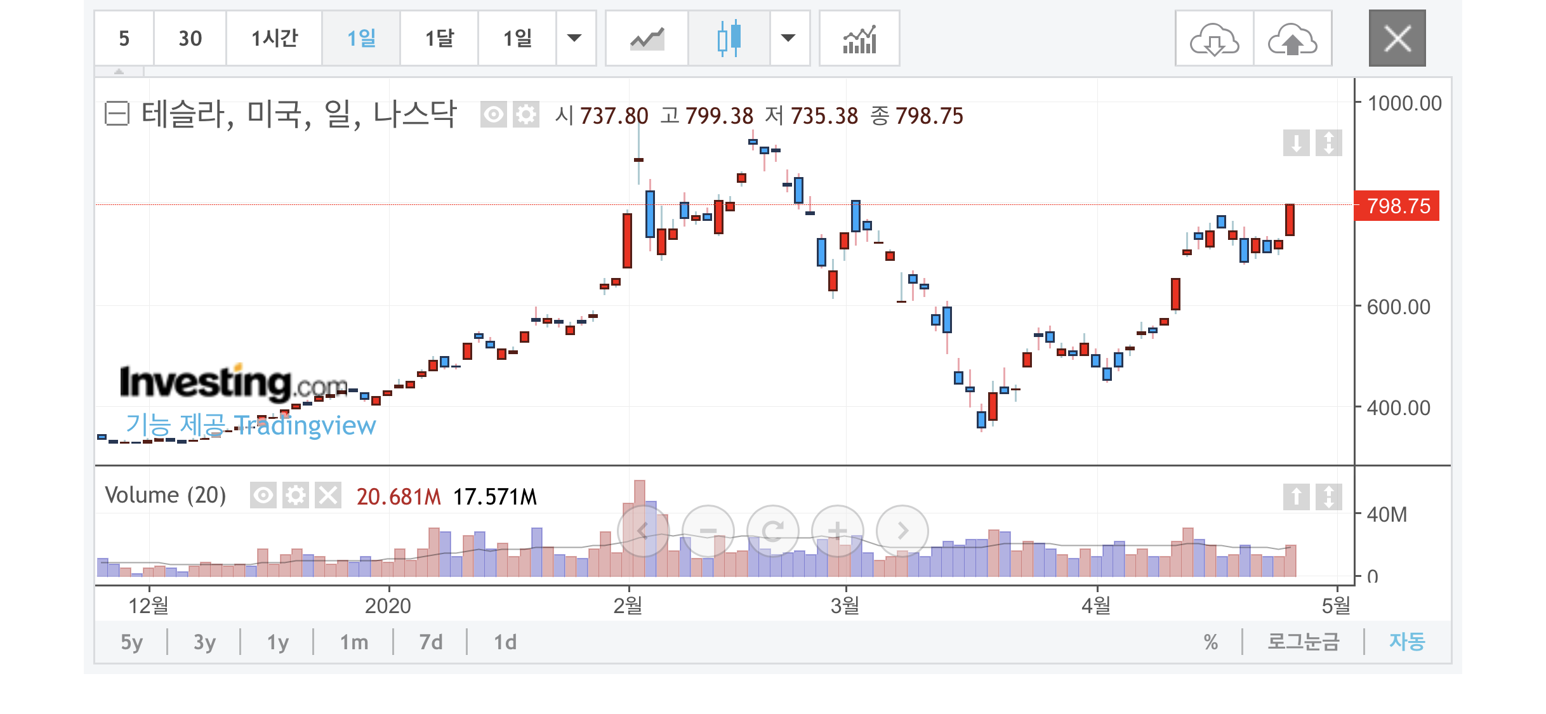Image resolution: width=1546 pixels, height=714 pixels.
Task: Maximize the volume pane with double-arrow icon
Action: [1329, 496]
